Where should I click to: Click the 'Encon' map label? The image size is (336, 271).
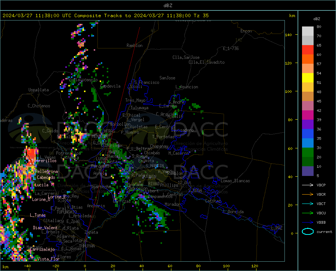tap(246, 31)
